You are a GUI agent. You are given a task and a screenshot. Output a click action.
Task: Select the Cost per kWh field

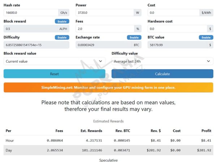174,12
